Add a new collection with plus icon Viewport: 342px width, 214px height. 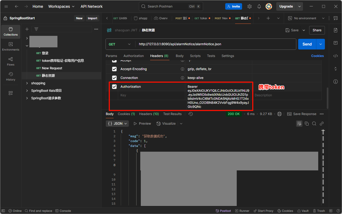[x=27, y=29]
